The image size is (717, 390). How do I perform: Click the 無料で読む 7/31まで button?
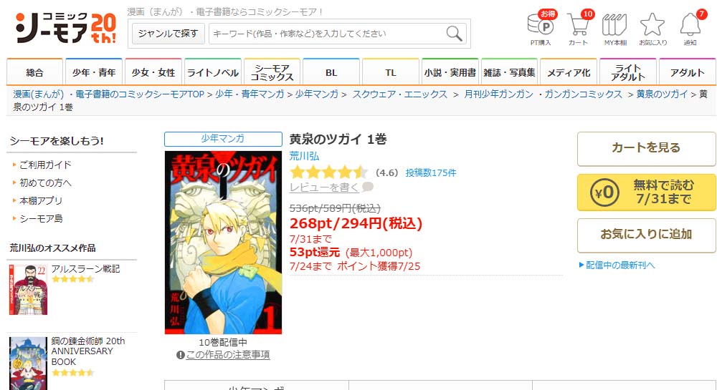point(646,192)
